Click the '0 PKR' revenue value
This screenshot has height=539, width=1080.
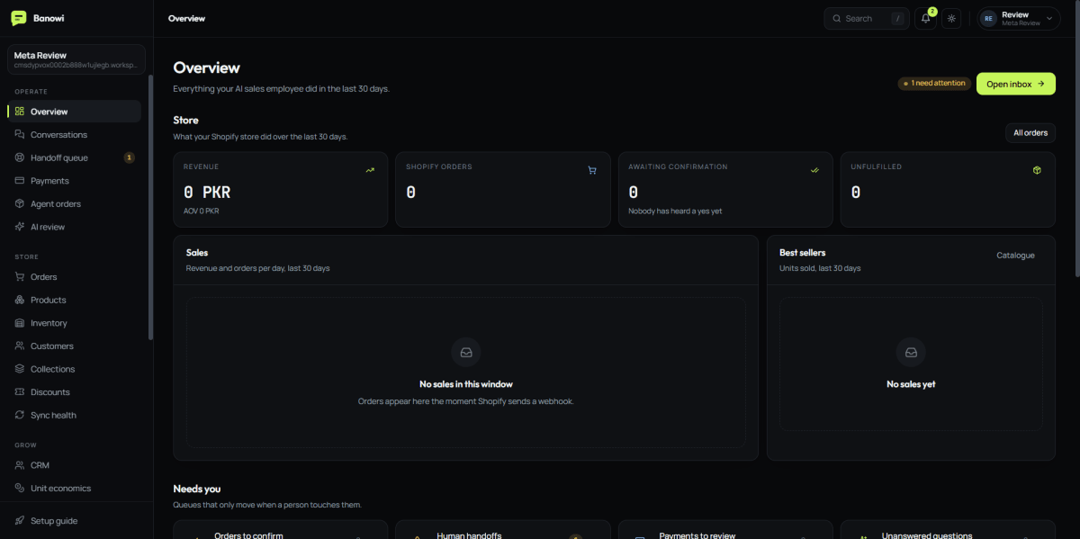(x=207, y=192)
